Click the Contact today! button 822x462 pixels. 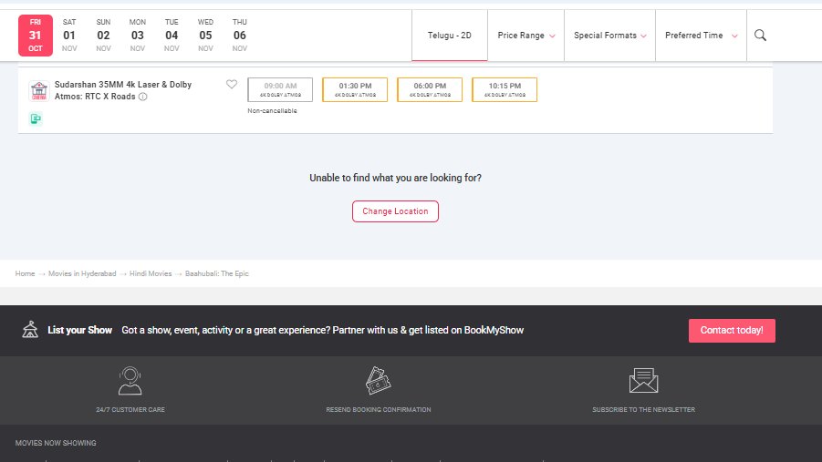pyautogui.click(x=732, y=331)
